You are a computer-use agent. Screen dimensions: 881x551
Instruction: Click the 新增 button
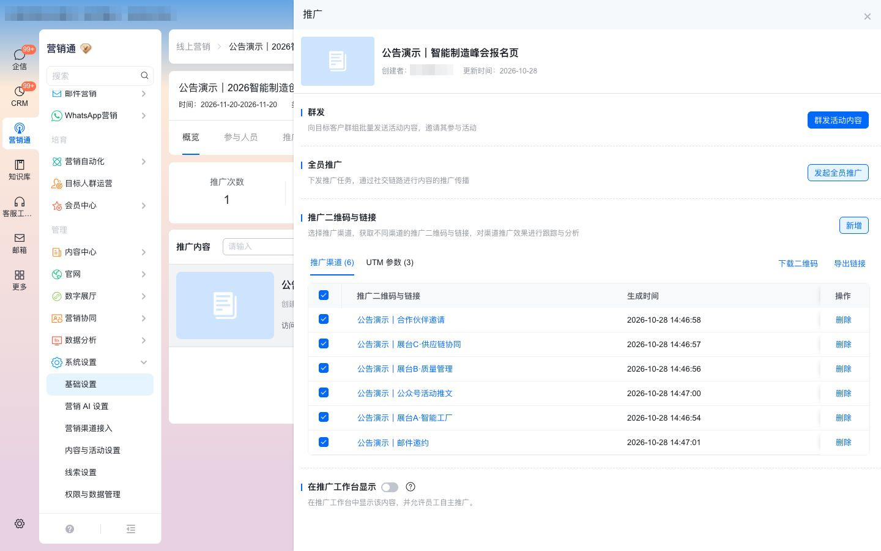854,225
